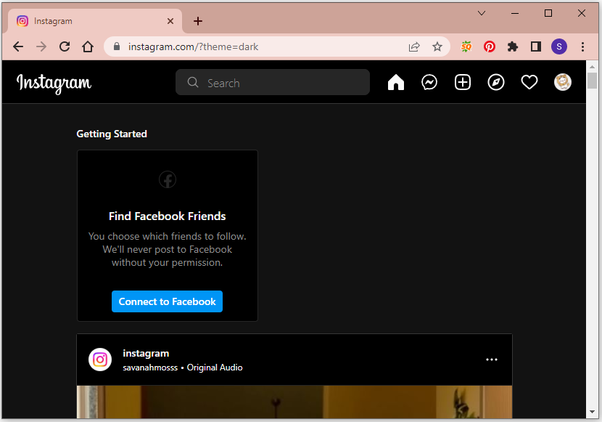Screen dimensions: 602x422
Task: Click the address bar URL instagram.com/?theme=dark
Action: 193,47
